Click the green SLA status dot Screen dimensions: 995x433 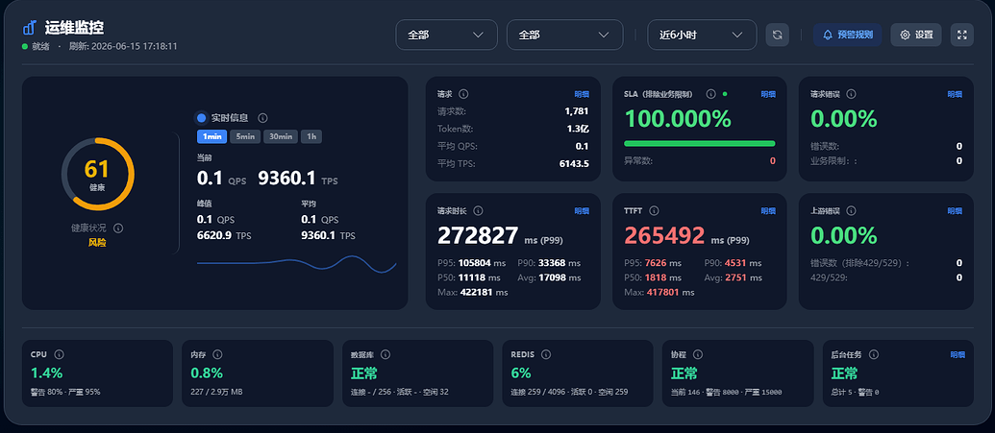[x=725, y=94]
